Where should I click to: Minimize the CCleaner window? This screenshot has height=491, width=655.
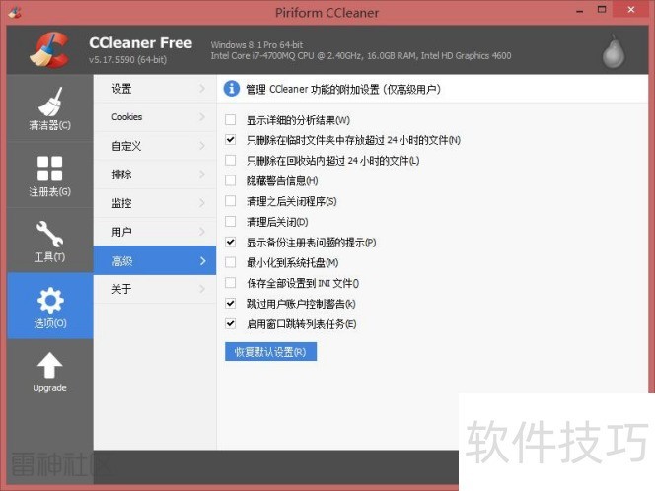click(580, 10)
